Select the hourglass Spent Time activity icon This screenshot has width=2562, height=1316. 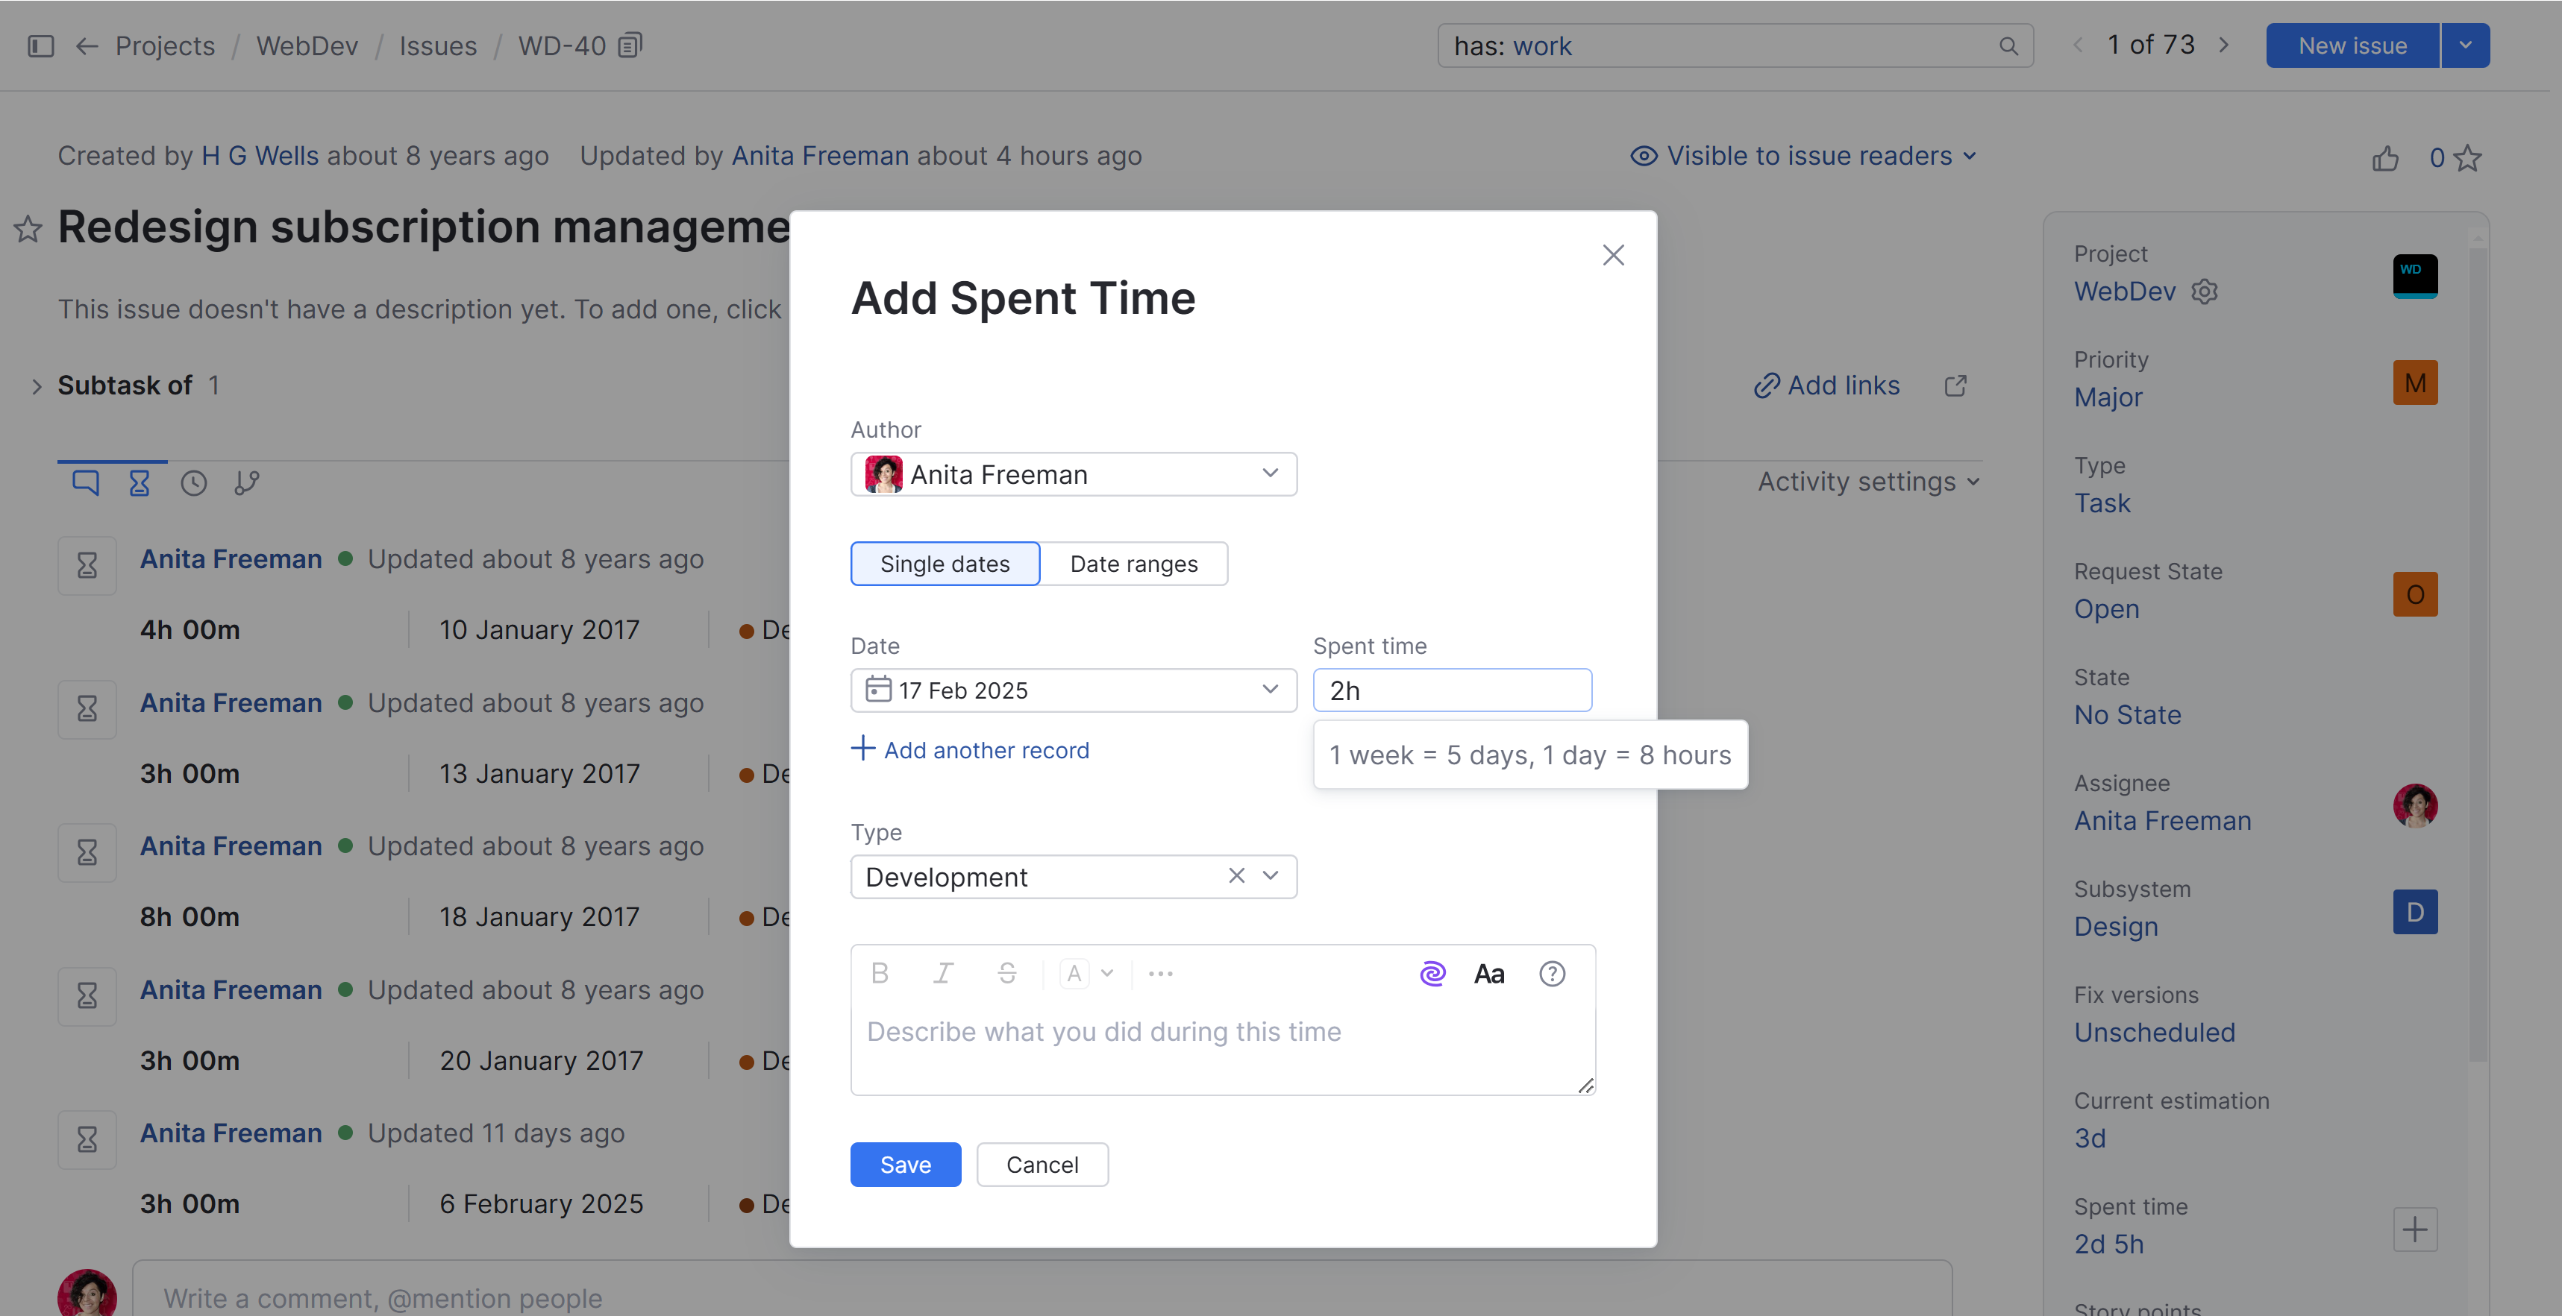(x=140, y=483)
